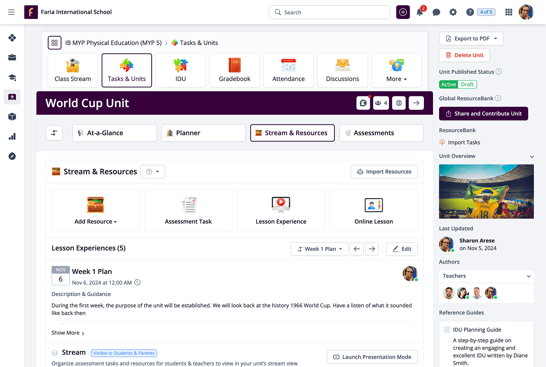Click the World Cup stadium thumbnail
Viewport: 546px width, 367px height.
tap(486, 191)
